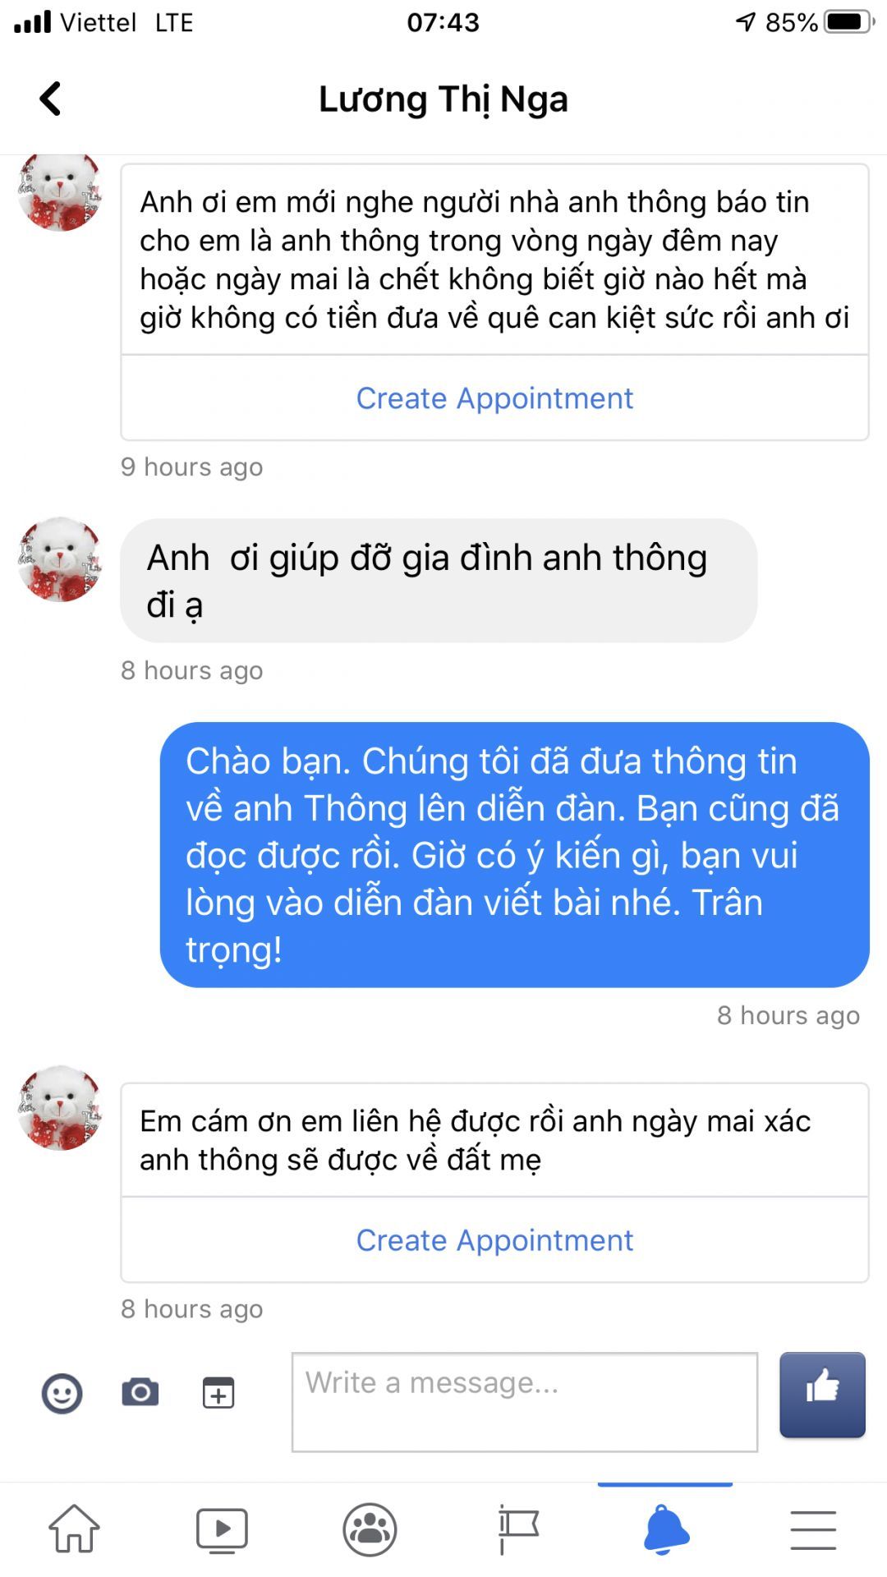887x1577 pixels.
Task: Open the Watch video tab
Action: [x=222, y=1529]
